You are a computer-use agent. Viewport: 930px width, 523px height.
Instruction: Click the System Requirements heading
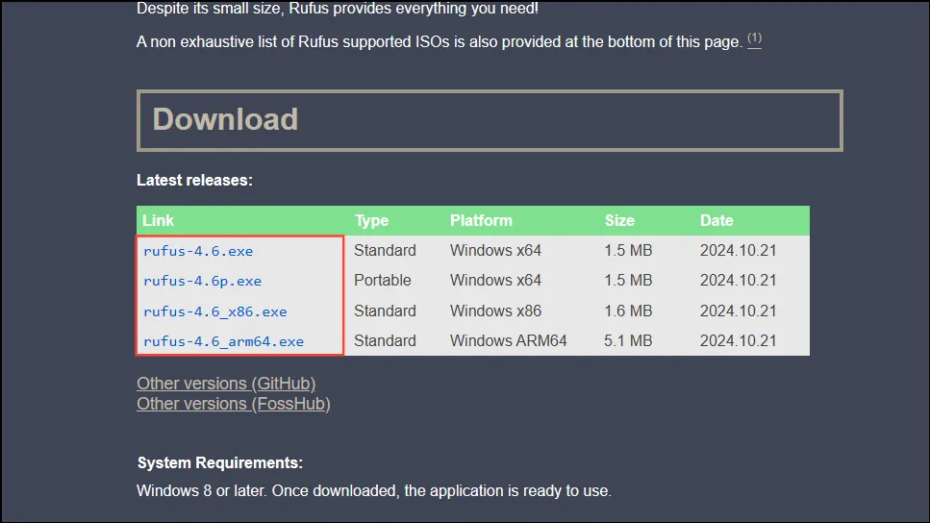click(220, 463)
